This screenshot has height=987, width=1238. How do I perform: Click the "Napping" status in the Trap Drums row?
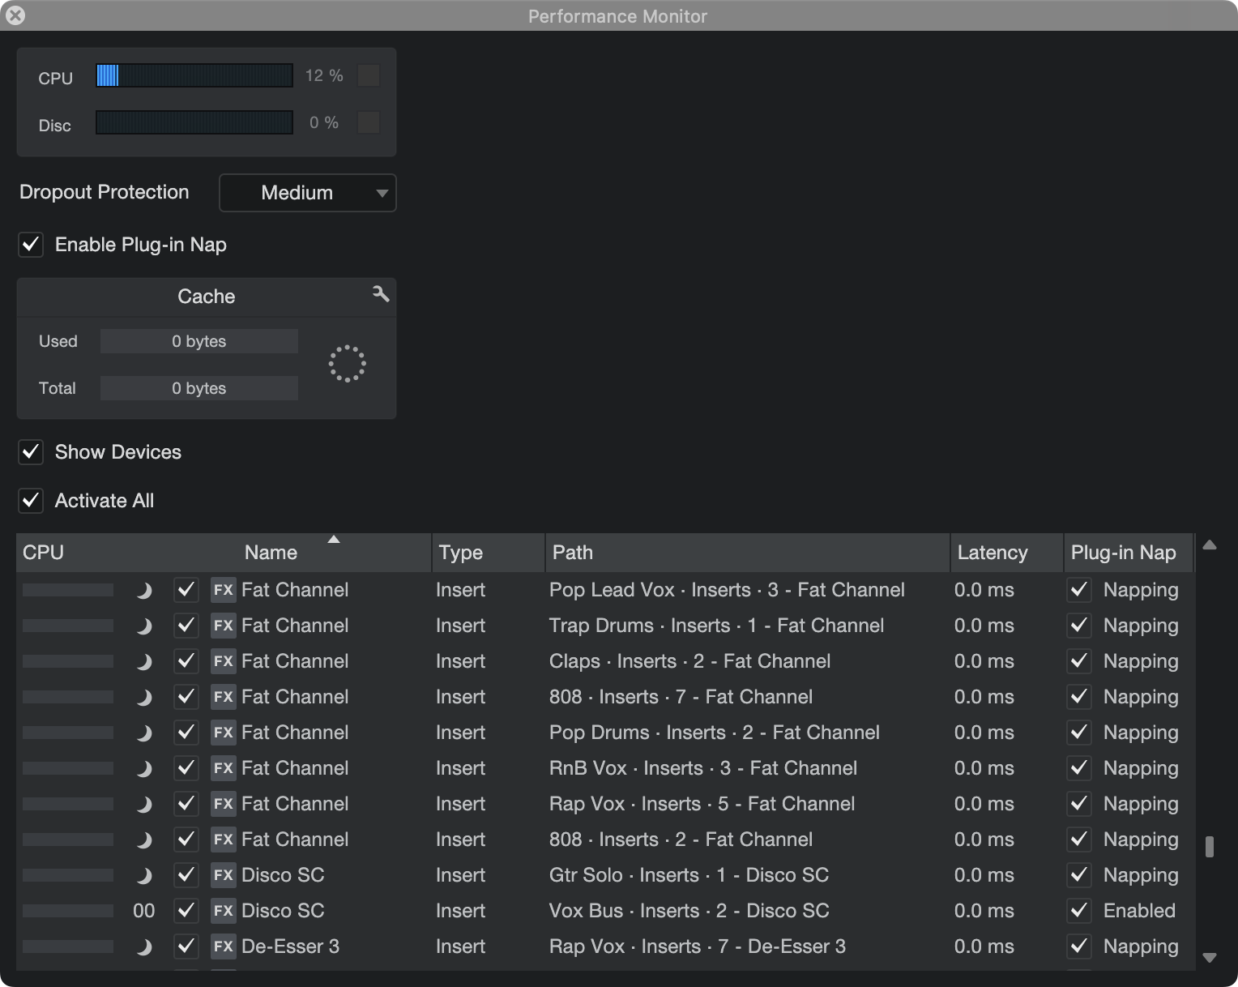(1141, 626)
